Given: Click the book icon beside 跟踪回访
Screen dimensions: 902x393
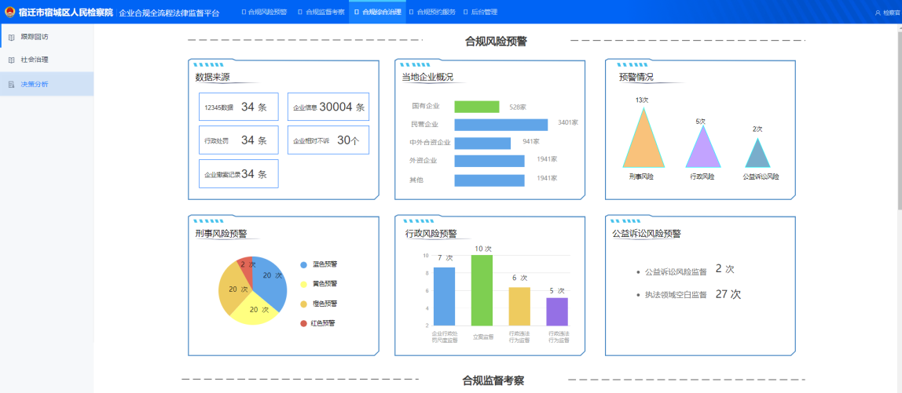Looking at the screenshot, I should click(11, 37).
